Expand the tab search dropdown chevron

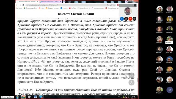tap(126, 2)
